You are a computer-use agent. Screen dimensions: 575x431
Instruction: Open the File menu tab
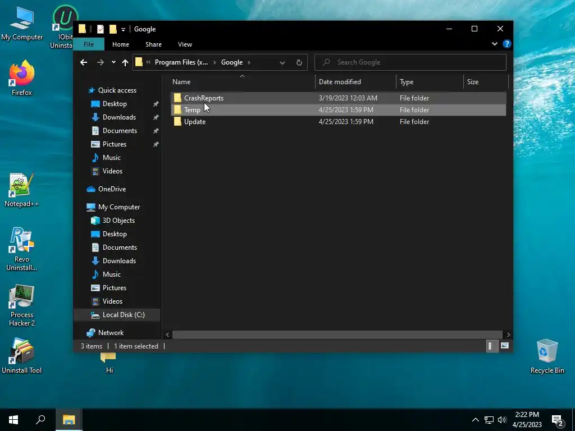point(89,44)
